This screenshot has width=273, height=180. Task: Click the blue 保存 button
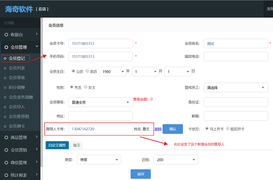click(x=140, y=174)
